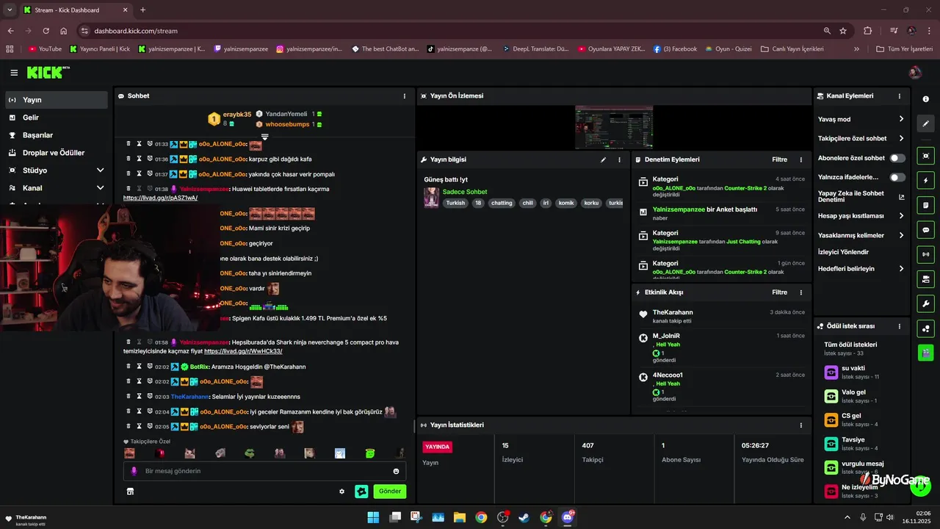Open Discord from the taskbar
The width and height of the screenshot is (940, 529).
click(567, 517)
